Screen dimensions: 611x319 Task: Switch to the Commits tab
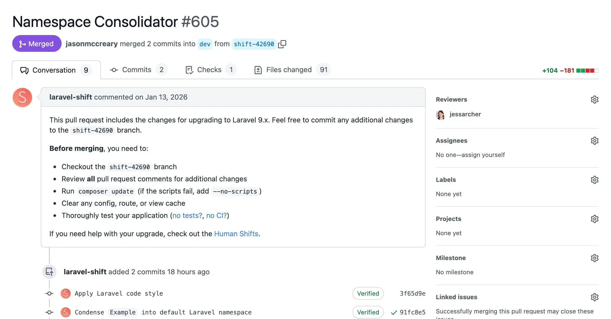click(x=136, y=70)
